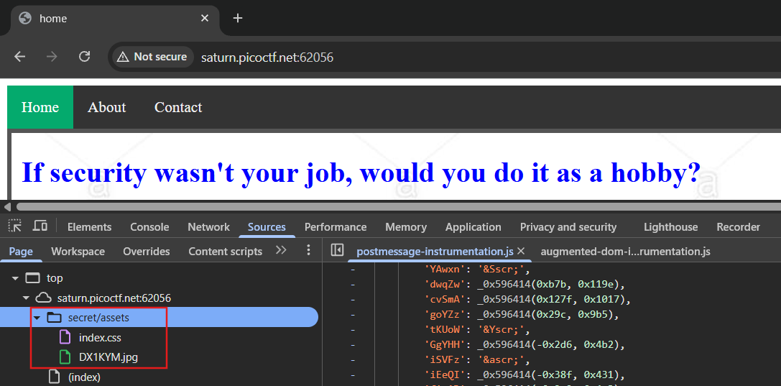Reload the page with refresh icon
781x386 pixels.
pyautogui.click(x=84, y=57)
